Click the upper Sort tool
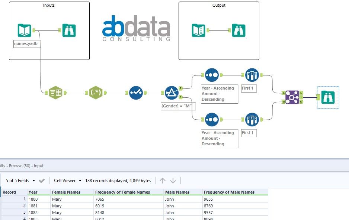349x220 pixels. [x=212, y=75]
